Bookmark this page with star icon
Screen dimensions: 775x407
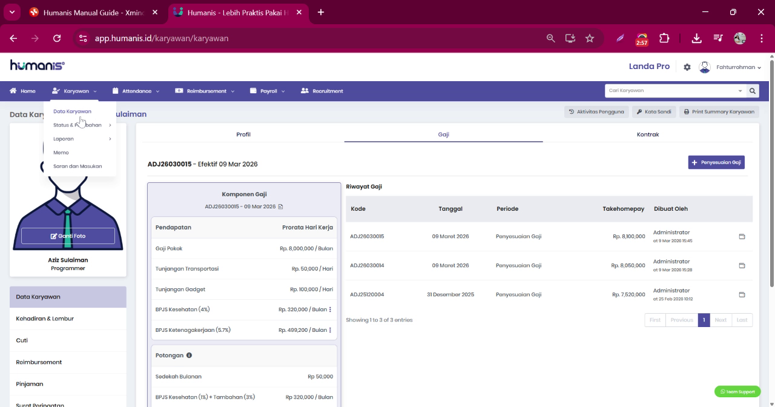(589, 38)
